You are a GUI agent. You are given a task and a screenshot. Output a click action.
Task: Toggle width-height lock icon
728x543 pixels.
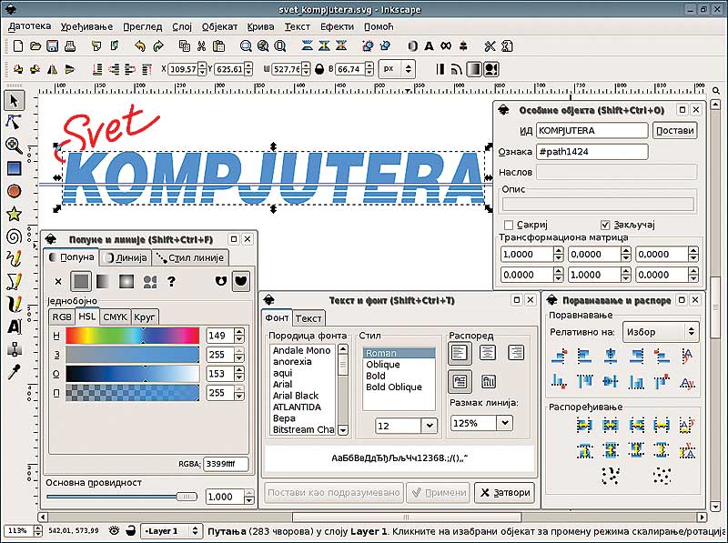pos(319,69)
